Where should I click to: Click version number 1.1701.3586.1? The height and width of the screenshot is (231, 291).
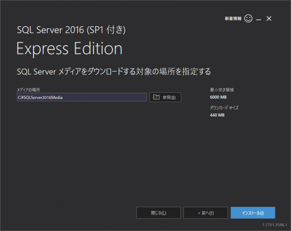275,225
